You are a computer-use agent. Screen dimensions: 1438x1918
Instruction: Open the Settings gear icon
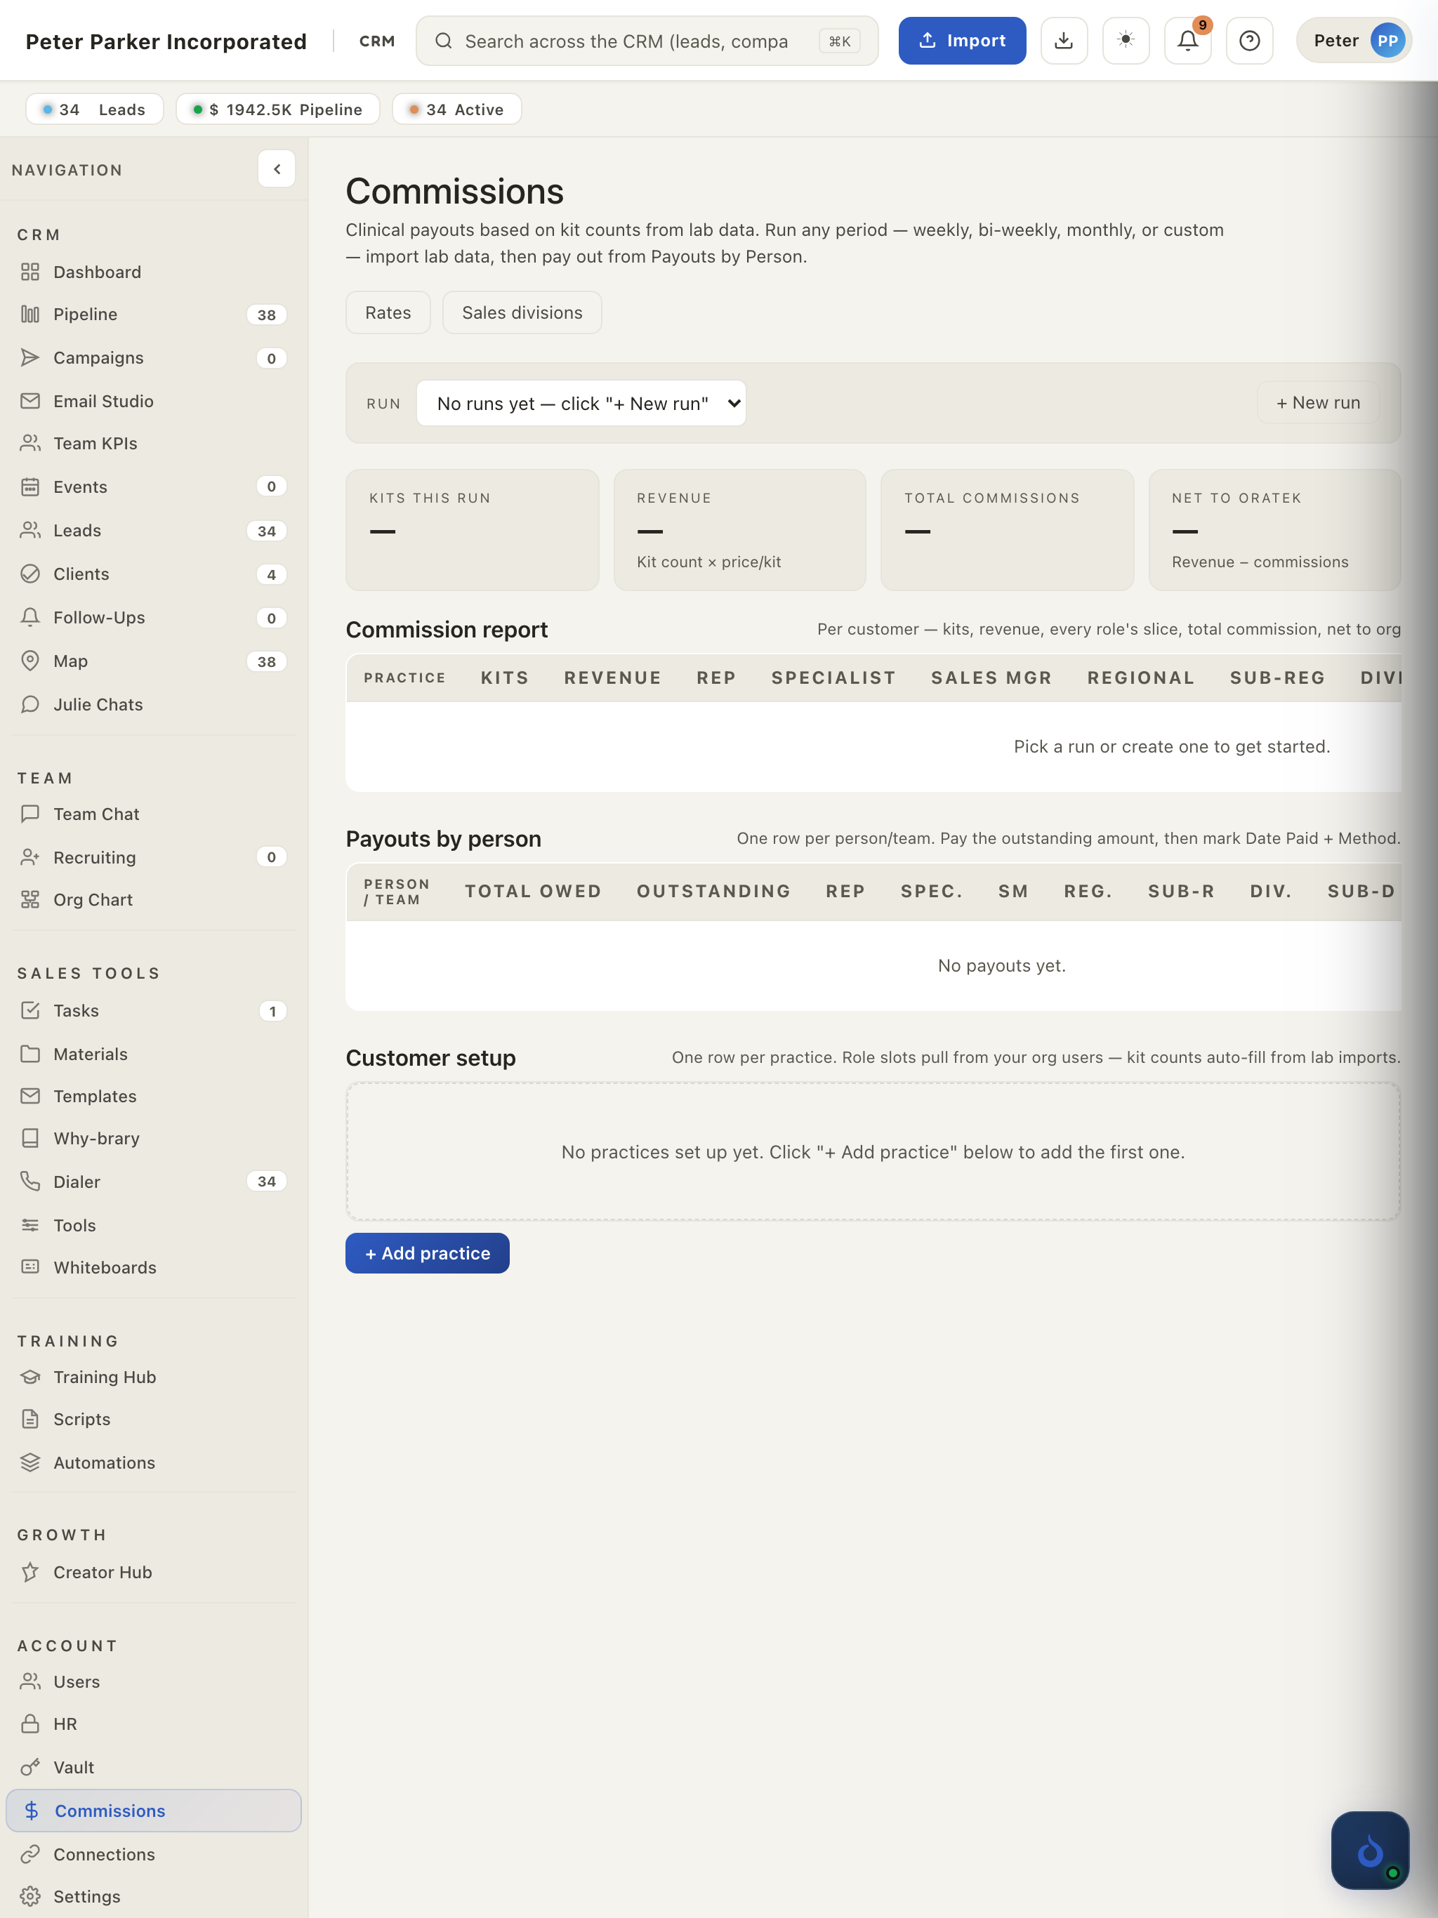(x=30, y=1896)
